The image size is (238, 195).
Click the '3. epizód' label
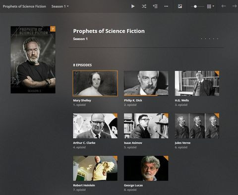(181, 105)
